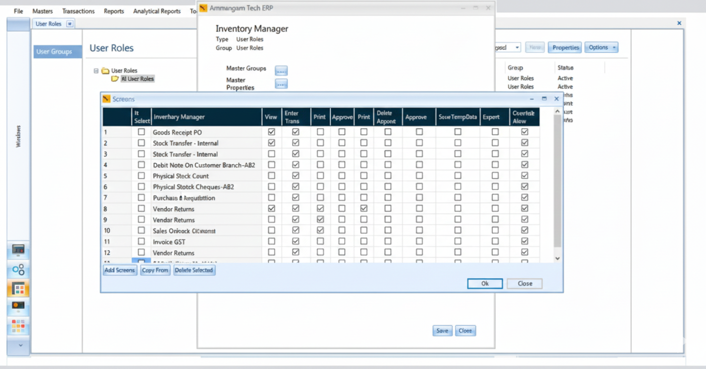Click the first monitor icon in left sidebar

pyautogui.click(x=18, y=249)
